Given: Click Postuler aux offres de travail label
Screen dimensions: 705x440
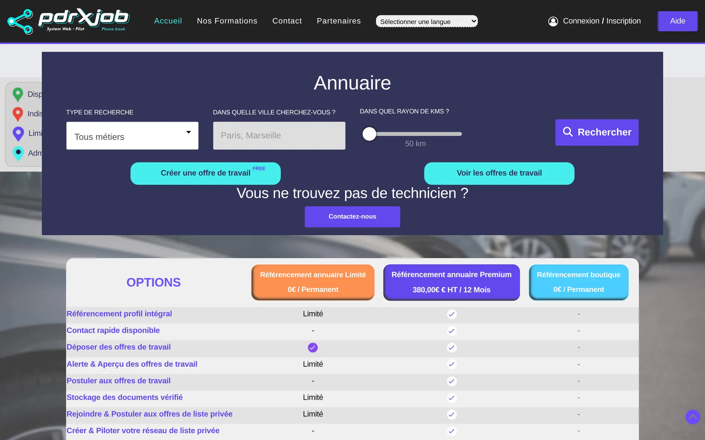Looking at the screenshot, I should [x=118, y=381].
